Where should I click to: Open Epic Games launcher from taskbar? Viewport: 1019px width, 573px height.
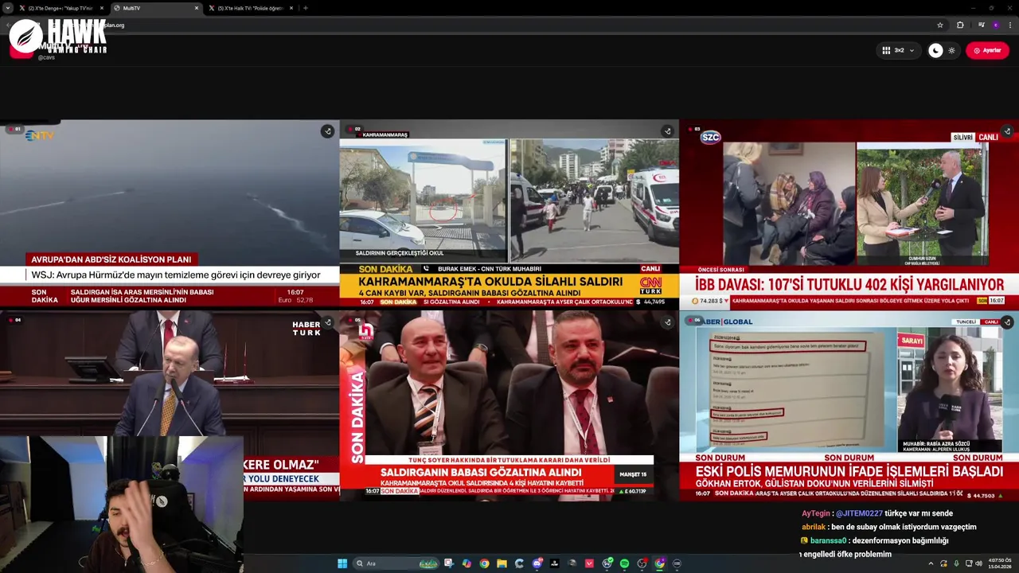point(554,563)
